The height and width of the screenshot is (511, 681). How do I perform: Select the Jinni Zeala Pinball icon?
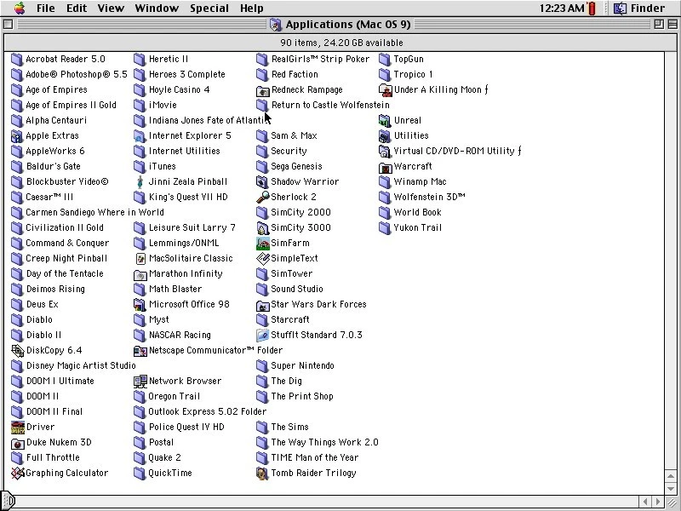(140, 181)
